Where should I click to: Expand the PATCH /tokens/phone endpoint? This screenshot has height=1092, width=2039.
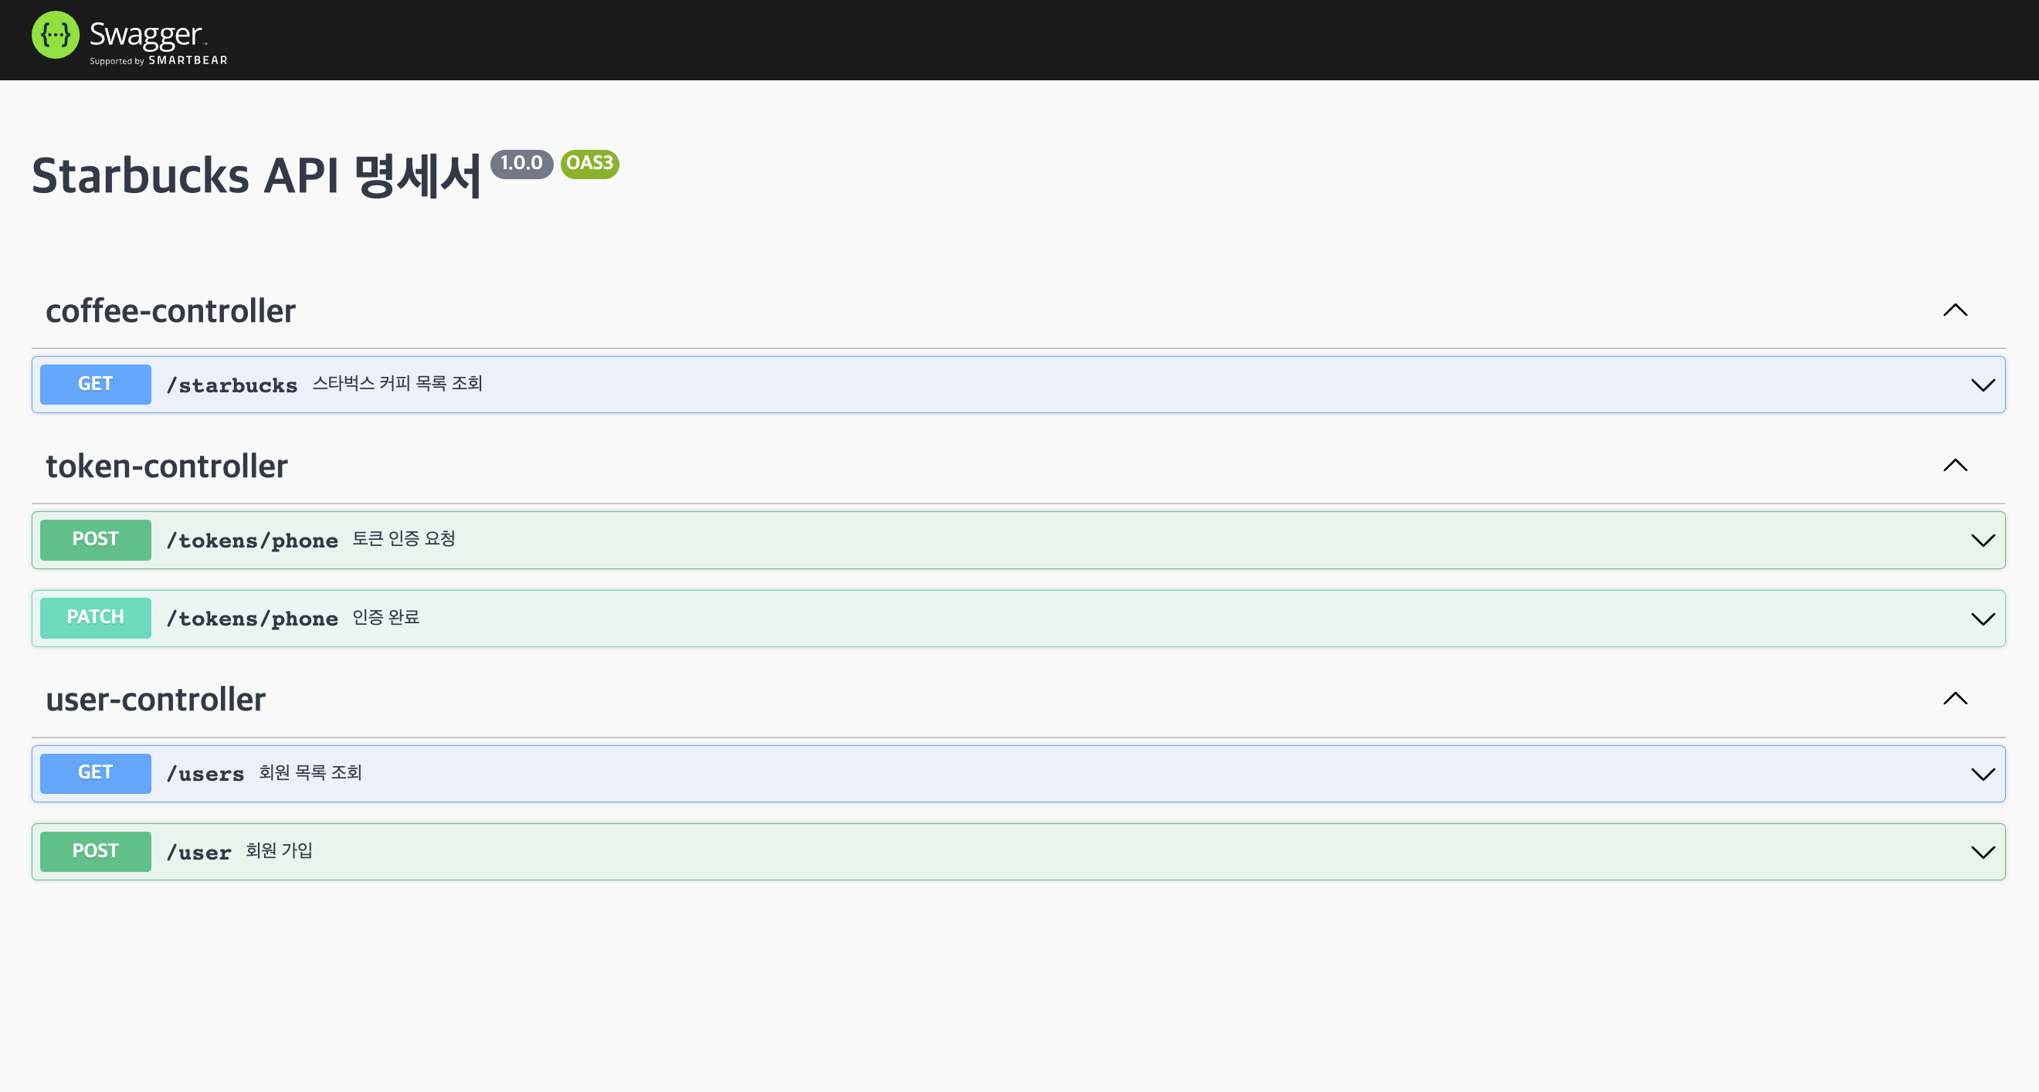coord(1983,619)
